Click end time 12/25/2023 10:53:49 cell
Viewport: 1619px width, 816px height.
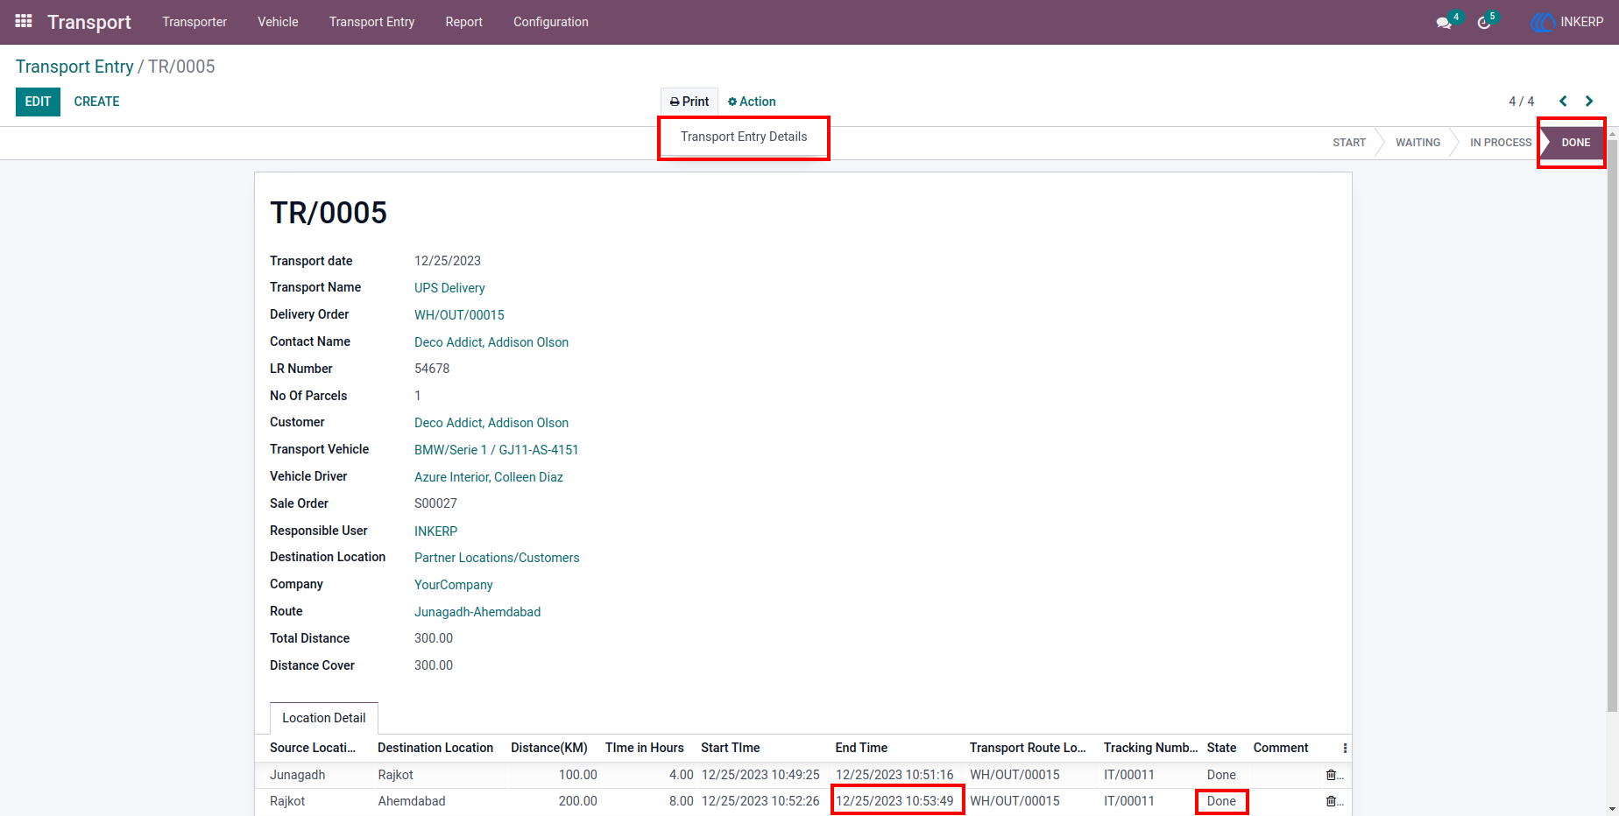(x=894, y=801)
